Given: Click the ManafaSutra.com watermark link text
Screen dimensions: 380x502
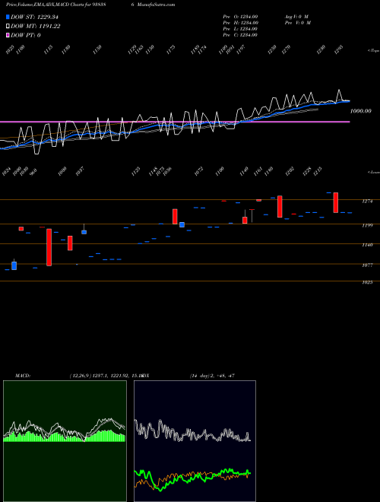Looking at the screenshot, I should (x=155, y=5).
